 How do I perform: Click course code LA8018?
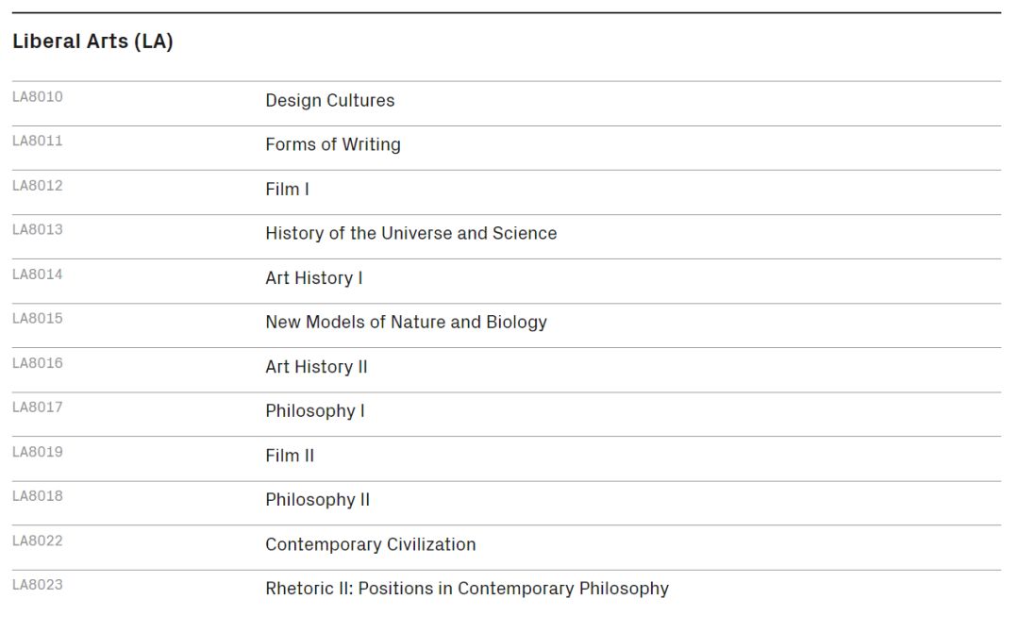click(38, 496)
